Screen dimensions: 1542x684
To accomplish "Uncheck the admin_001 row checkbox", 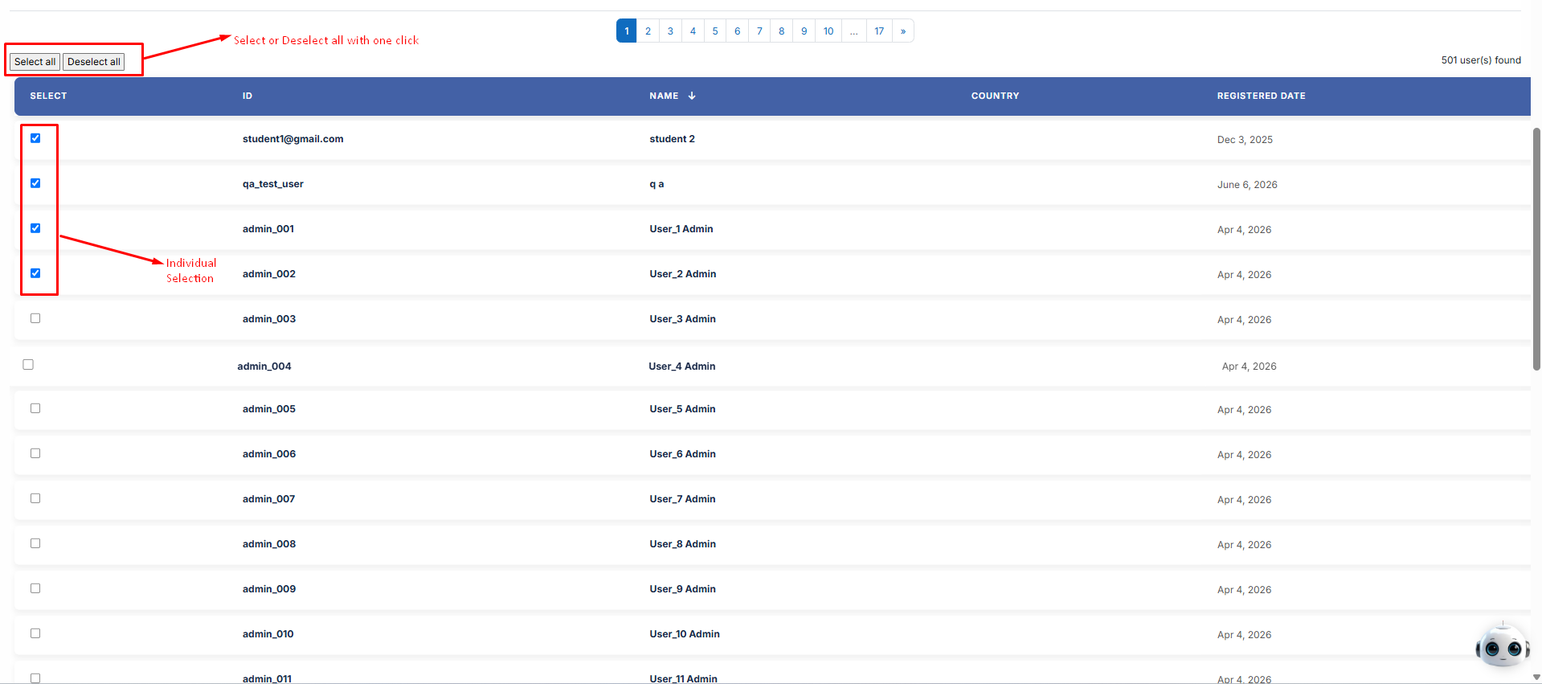I will coord(35,228).
